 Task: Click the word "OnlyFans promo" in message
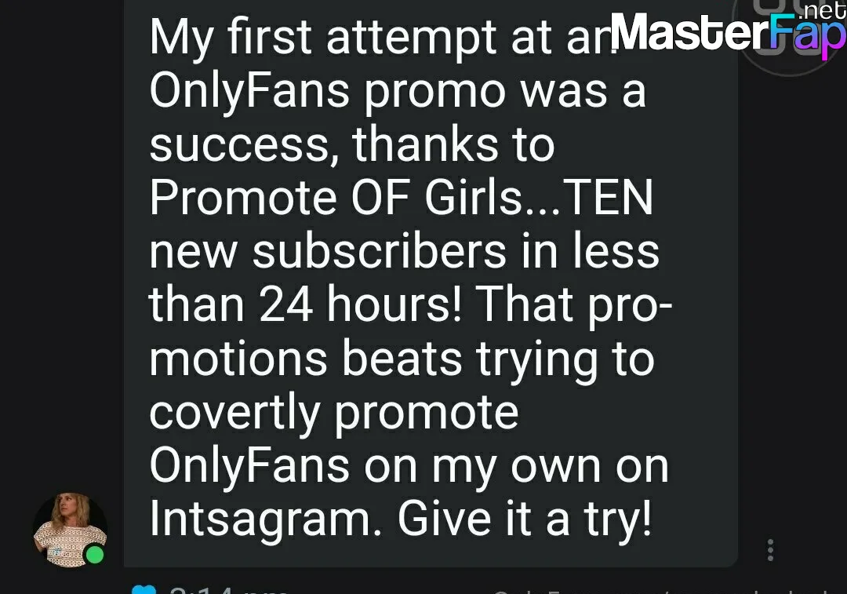pyautogui.click(x=328, y=91)
